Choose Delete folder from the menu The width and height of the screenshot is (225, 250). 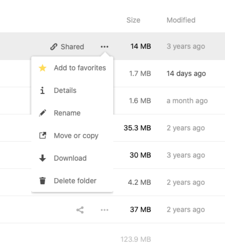[75, 181]
